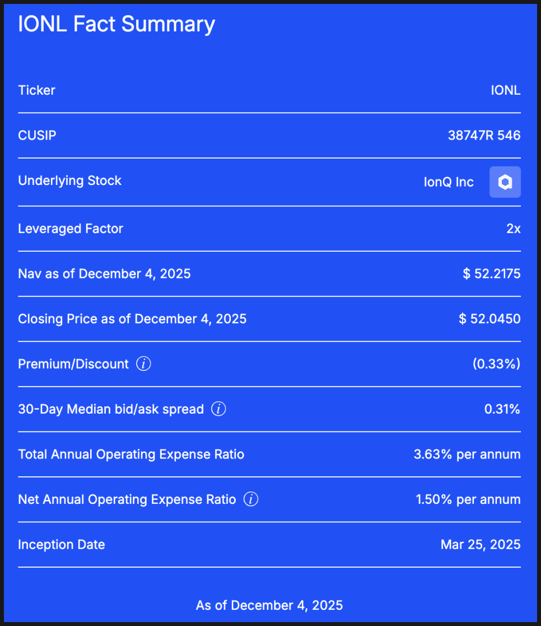The width and height of the screenshot is (541, 626).
Task: Click the IonQ logo icon
Action: 505,182
